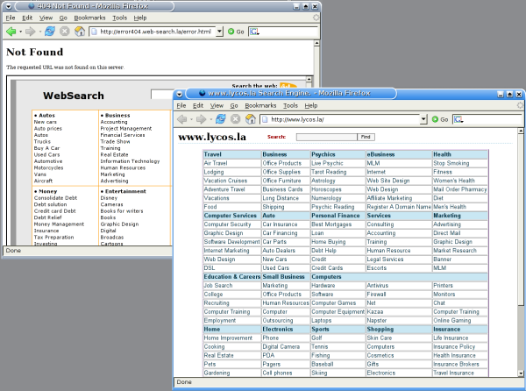Open Accounting link in WebSearch Business list

[x=114, y=122]
